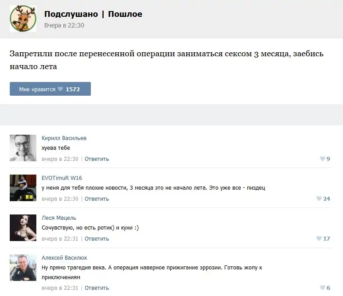
Task: Open the Подслушано | Пошлое community title
Action: tap(93, 14)
